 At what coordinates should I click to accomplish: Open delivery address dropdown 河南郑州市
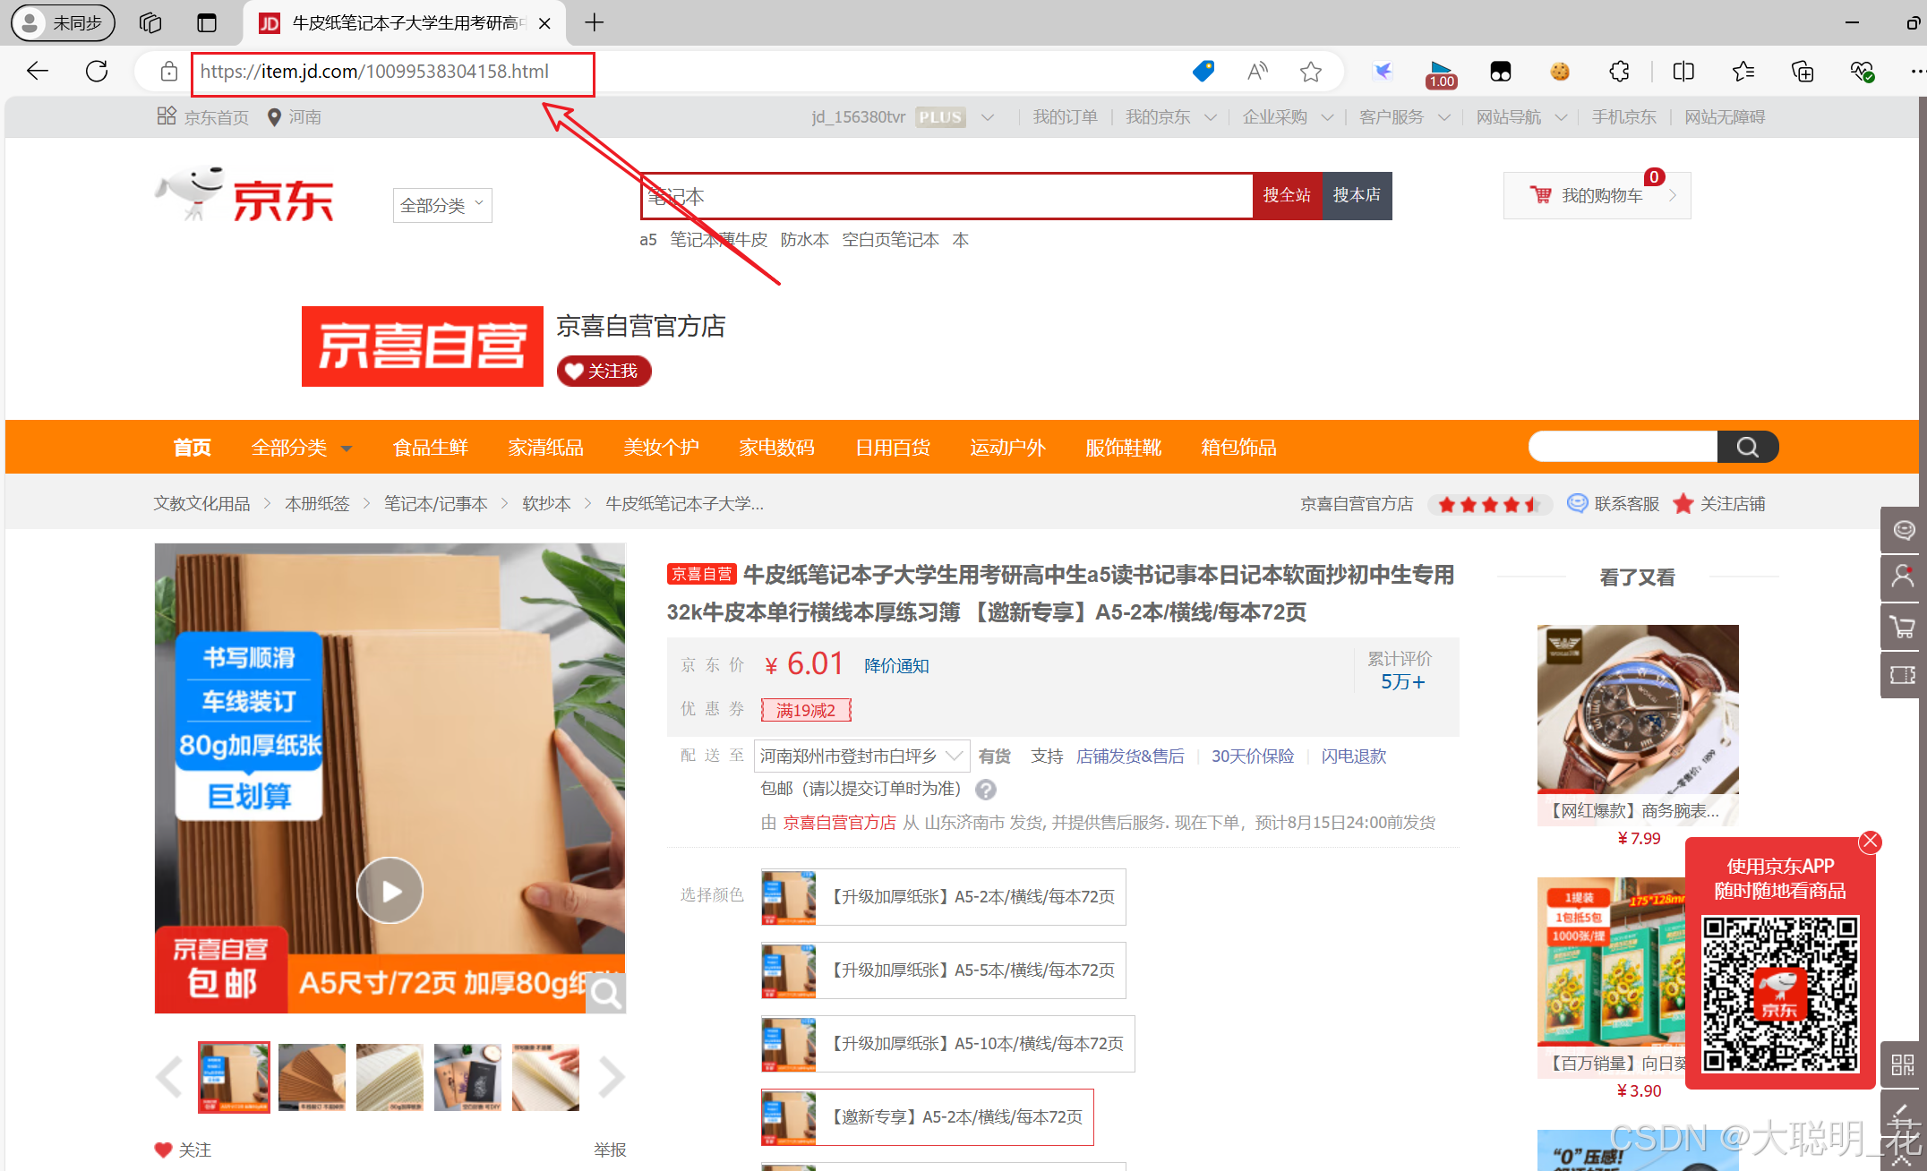coord(861,756)
